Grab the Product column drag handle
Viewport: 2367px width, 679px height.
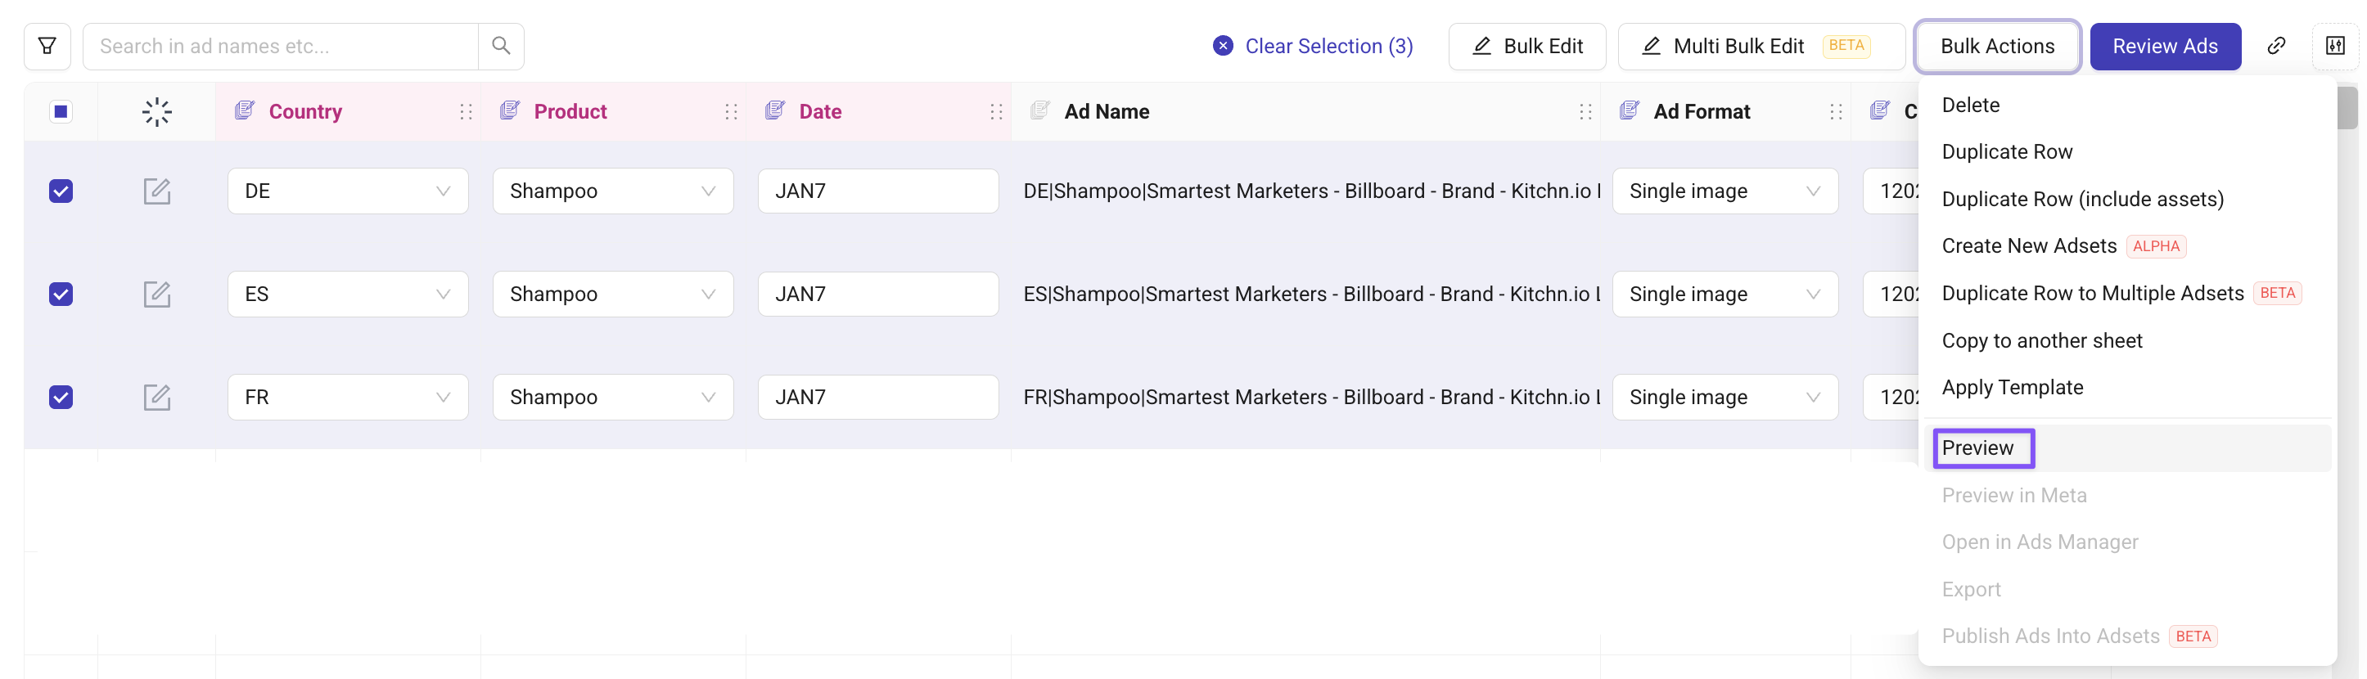point(732,111)
